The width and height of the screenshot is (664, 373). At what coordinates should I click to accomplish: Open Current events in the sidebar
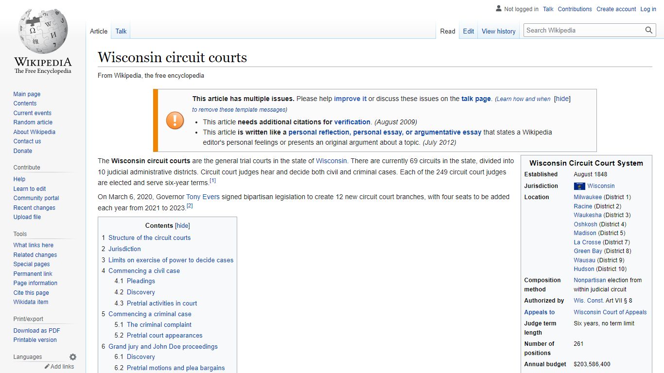[x=32, y=113]
